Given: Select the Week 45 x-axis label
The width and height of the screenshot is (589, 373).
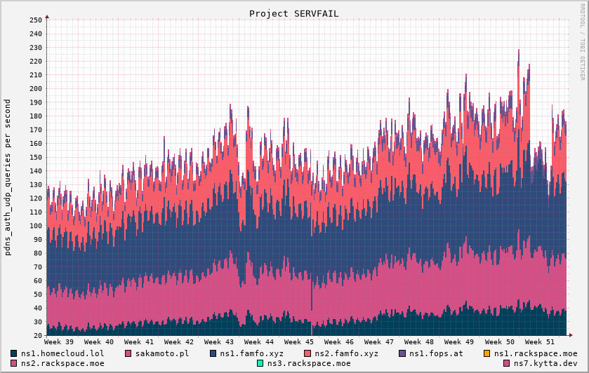Looking at the screenshot, I should click(299, 341).
